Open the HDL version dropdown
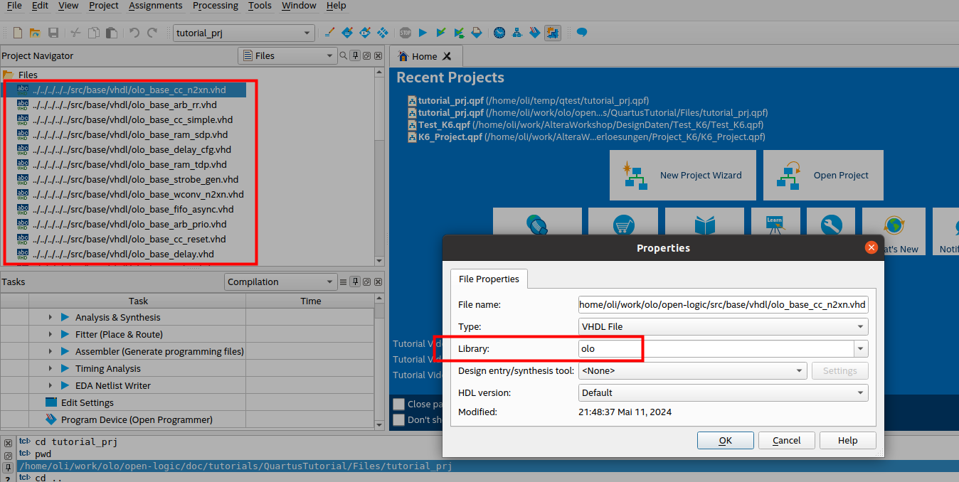 [x=723, y=392]
